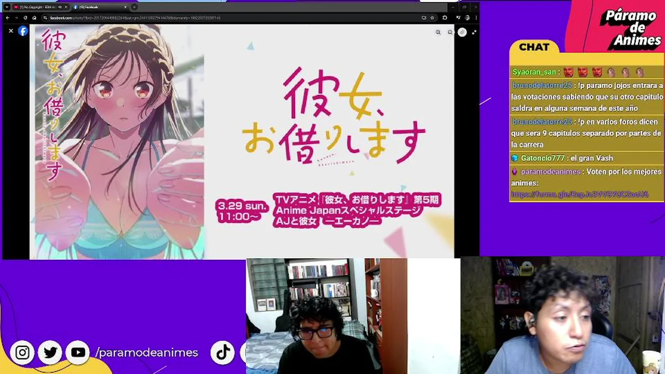Image resolution: width=665 pixels, height=374 pixels.
Task: Click the Twitter bird icon in overlay
Action: pyautogui.click(x=50, y=353)
